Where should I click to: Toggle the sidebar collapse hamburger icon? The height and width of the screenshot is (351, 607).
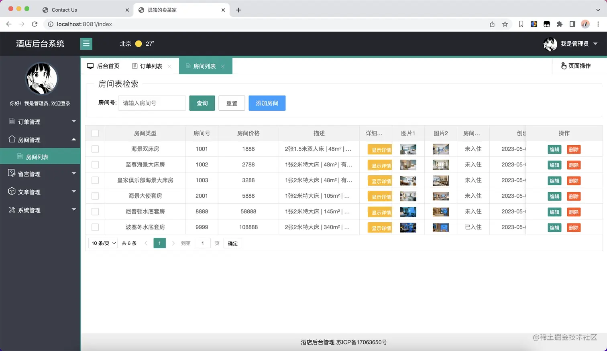pyautogui.click(x=86, y=44)
